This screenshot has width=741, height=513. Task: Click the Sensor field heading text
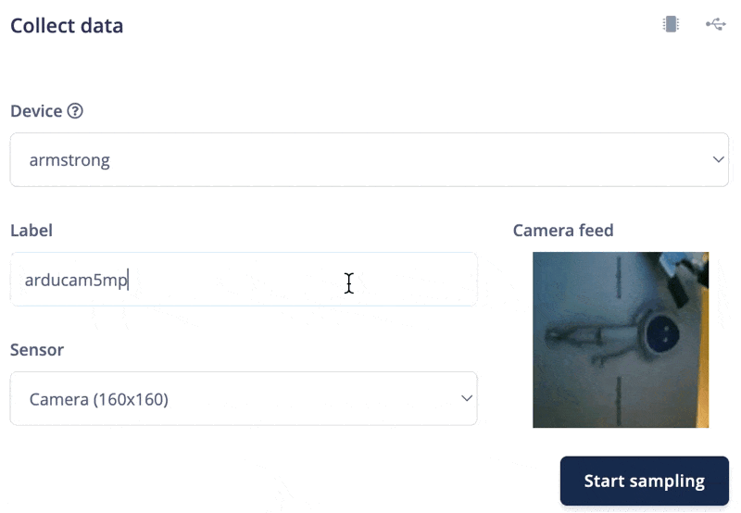(37, 350)
